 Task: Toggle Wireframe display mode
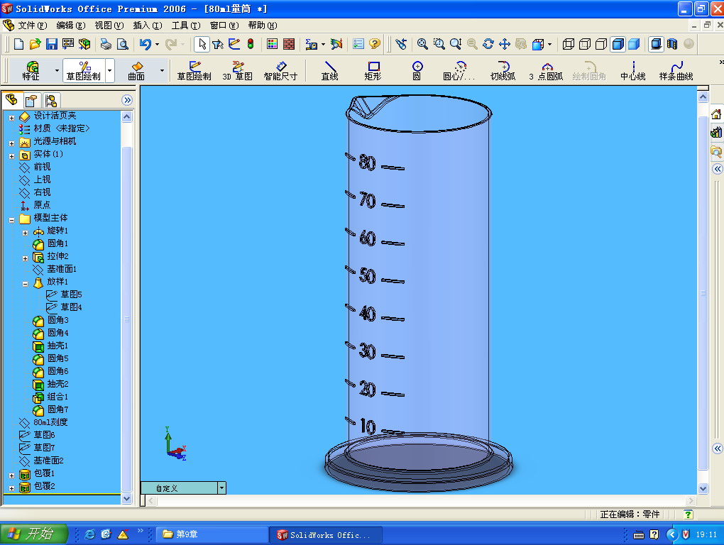pyautogui.click(x=569, y=44)
